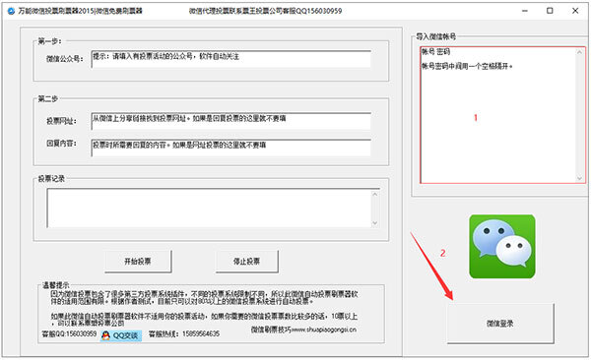This screenshot has width=591, height=360.
Task: Minimize the window
Action: tap(525, 11)
